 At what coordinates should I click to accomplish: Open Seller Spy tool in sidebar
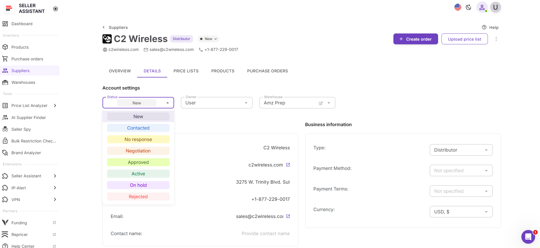pyautogui.click(x=21, y=129)
